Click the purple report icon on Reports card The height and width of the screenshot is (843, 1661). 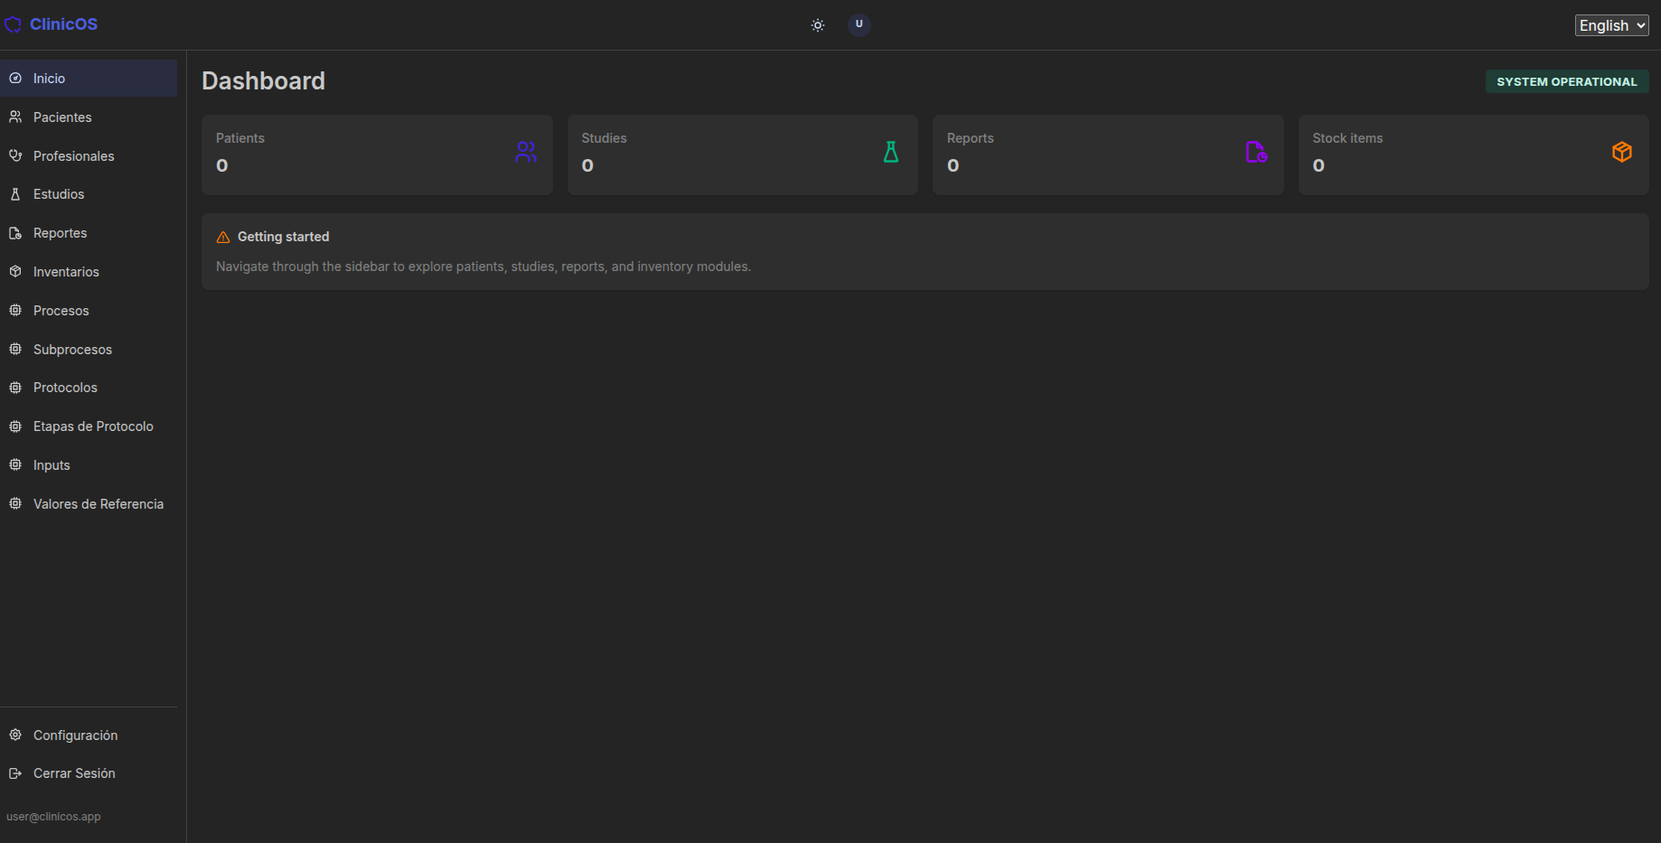pos(1257,152)
